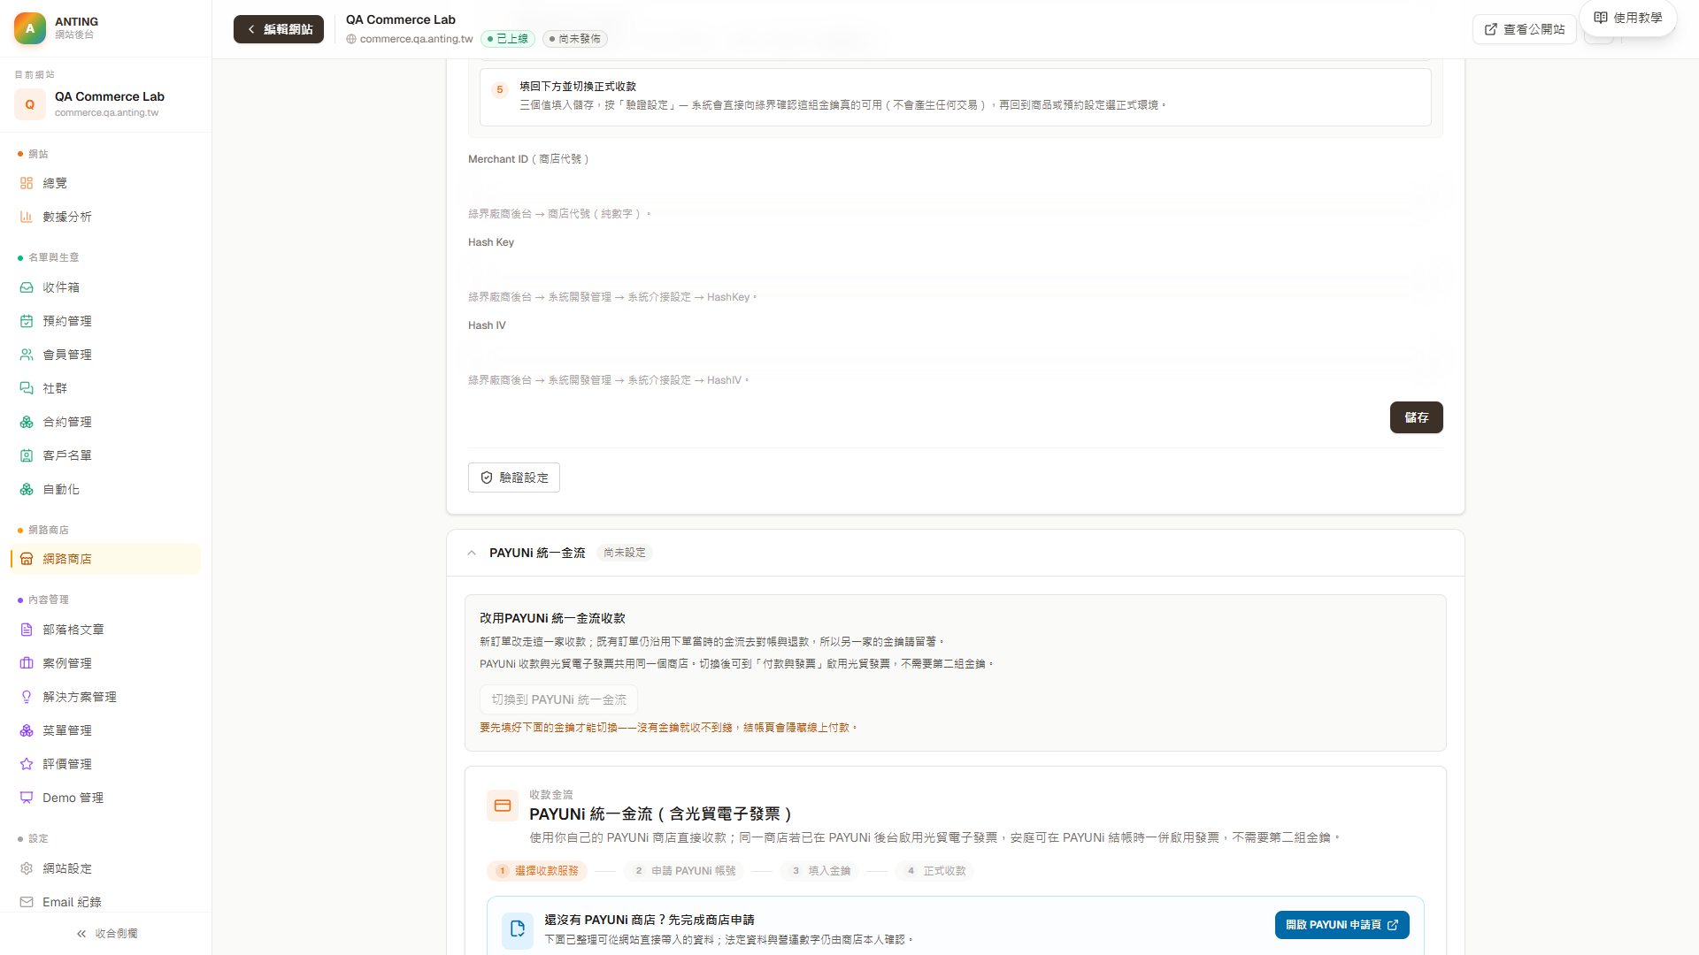This screenshot has width=1699, height=955.
Task: Select step 3 填入金鑰
Action: pos(819,871)
